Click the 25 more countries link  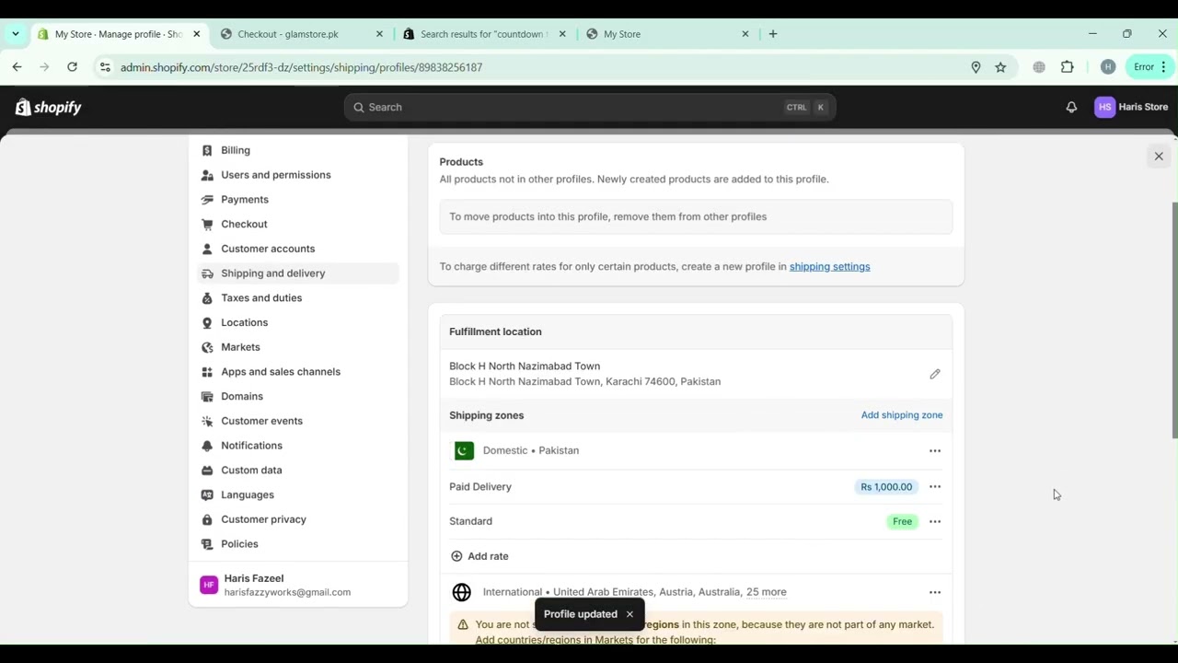(x=766, y=592)
